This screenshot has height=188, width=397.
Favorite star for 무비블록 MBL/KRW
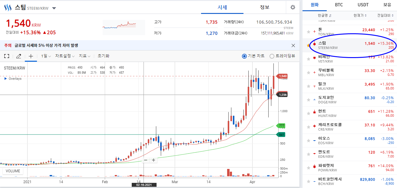[x=309, y=72]
